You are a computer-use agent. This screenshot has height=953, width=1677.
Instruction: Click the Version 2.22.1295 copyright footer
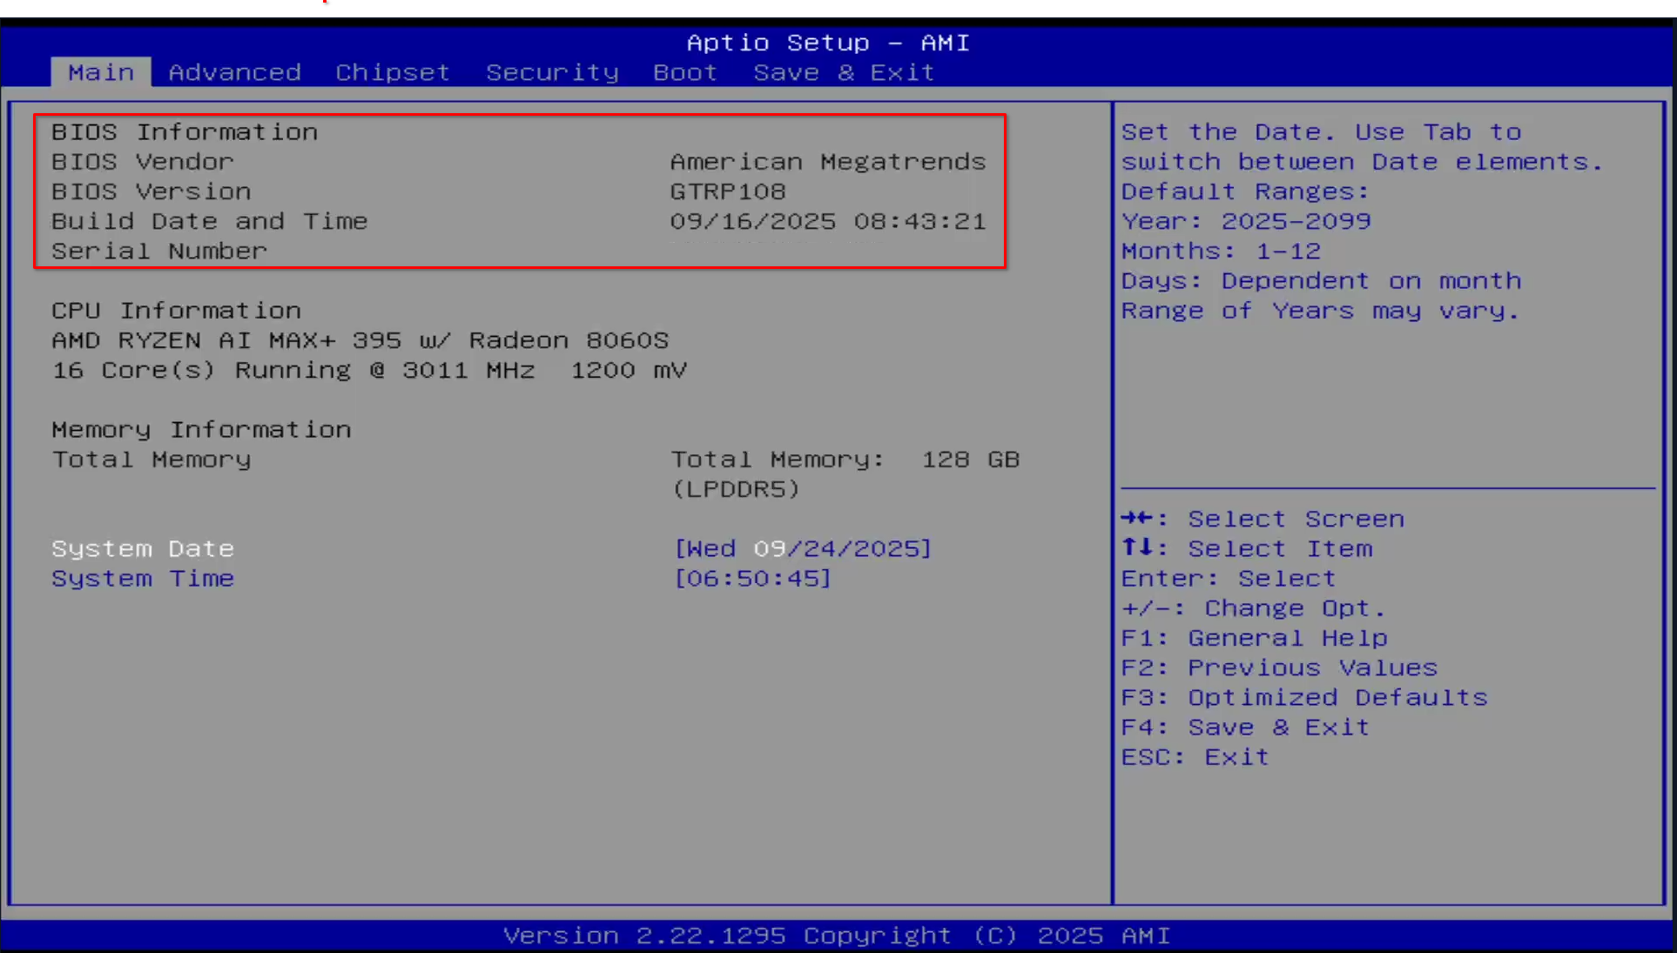coord(837,936)
